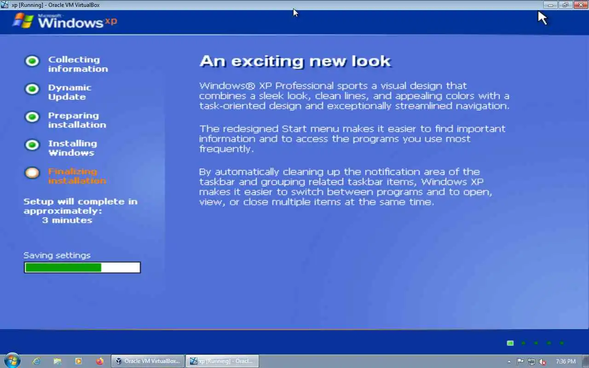Click the 7:36 PM clock
This screenshot has height=368, width=589.
tap(566, 362)
